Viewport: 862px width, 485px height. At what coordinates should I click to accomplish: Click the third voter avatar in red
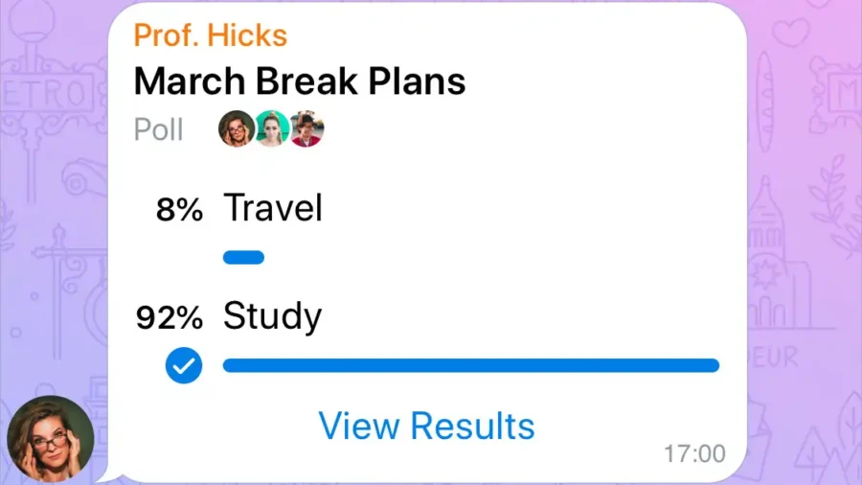(x=306, y=128)
